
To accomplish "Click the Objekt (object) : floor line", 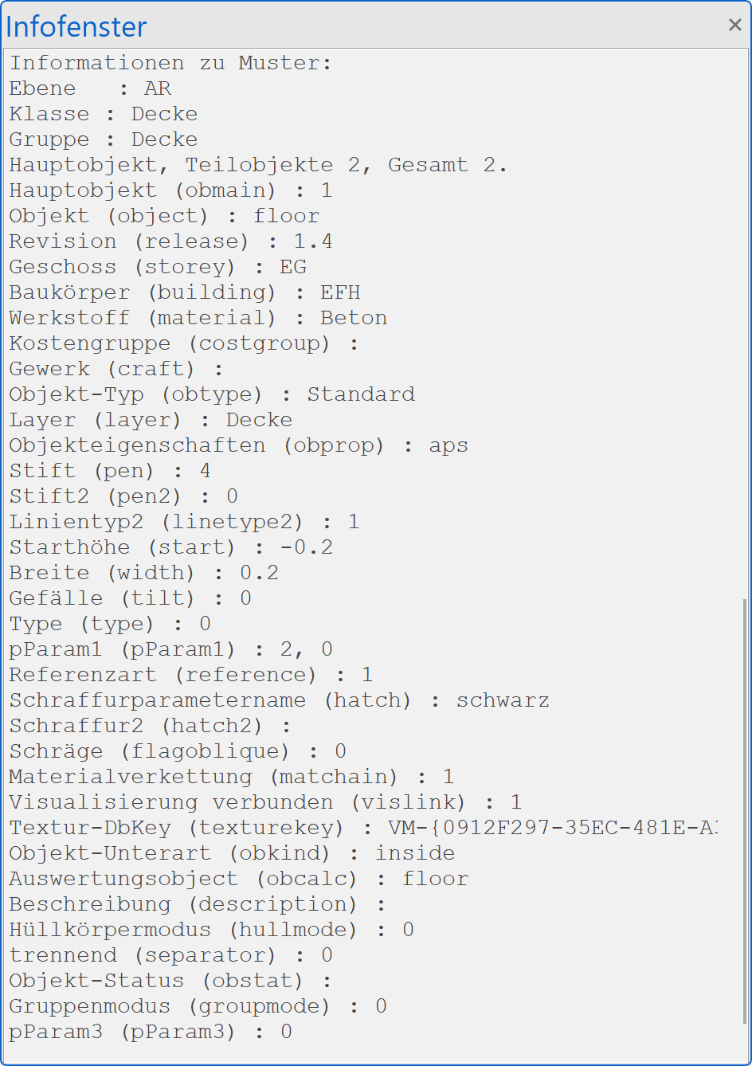I will coord(164,216).
